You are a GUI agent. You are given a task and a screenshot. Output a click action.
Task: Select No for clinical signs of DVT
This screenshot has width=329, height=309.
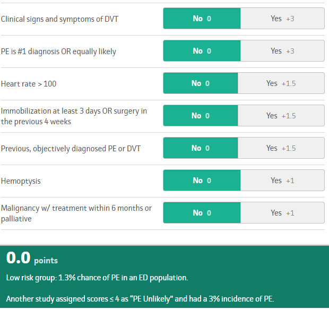(x=202, y=19)
